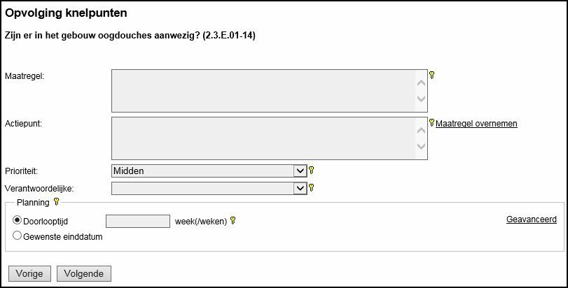Show the hint icon beside Verantwoordelijke dropdown

tap(312, 187)
